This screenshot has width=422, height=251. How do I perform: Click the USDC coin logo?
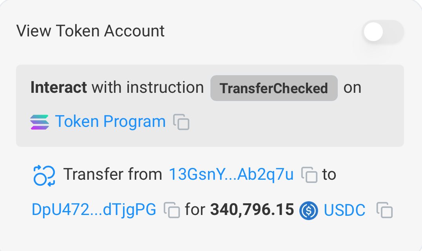309,210
